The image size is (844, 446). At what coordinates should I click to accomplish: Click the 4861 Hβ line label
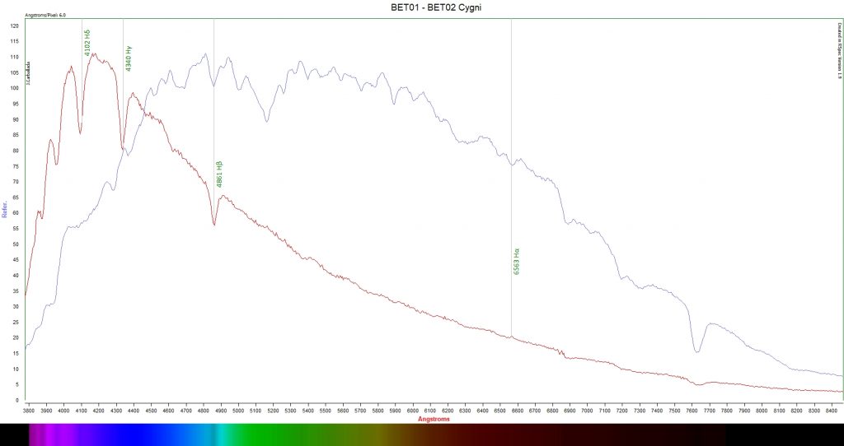pyautogui.click(x=220, y=174)
